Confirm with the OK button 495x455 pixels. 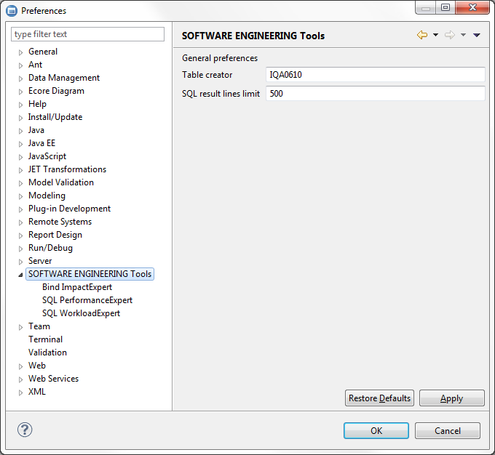pos(376,430)
